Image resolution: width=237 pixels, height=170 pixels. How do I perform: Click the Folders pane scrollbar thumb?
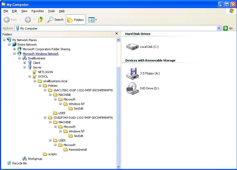[118, 115]
